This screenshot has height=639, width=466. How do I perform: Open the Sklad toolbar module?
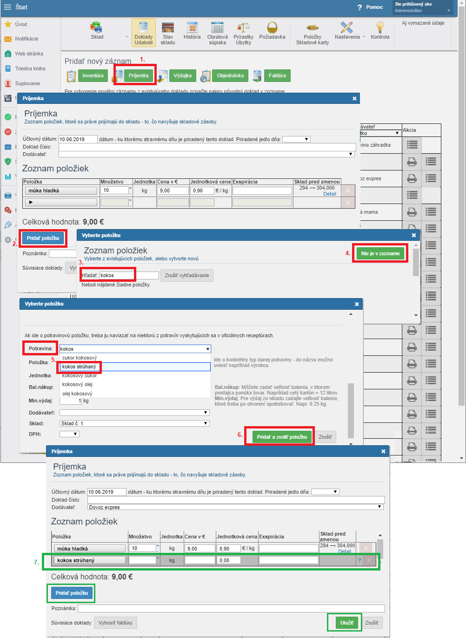(97, 31)
